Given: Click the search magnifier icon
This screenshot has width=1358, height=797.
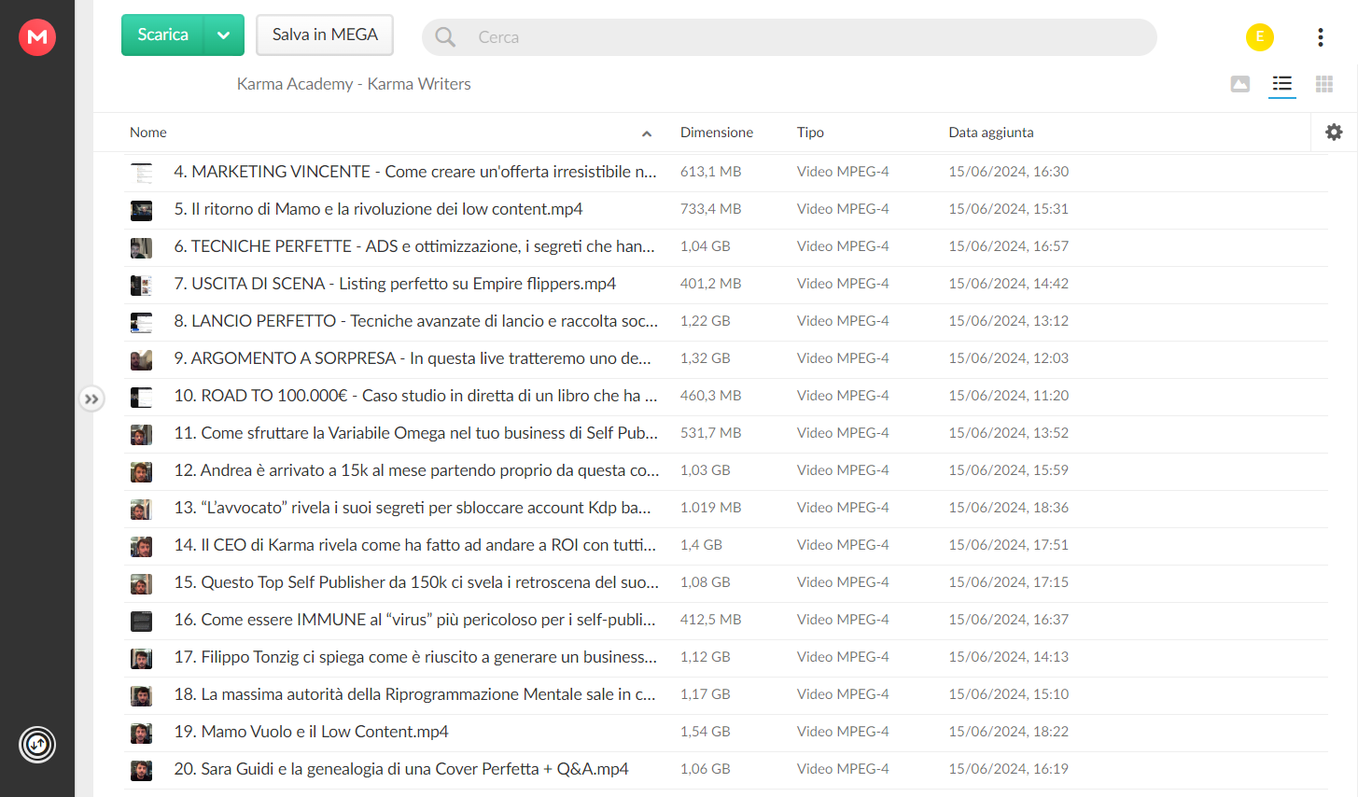Looking at the screenshot, I should click(x=446, y=37).
